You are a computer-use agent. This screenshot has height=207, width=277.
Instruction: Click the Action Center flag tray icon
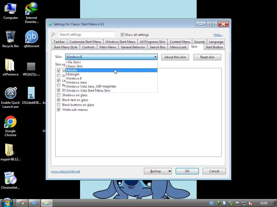[x=238, y=203]
